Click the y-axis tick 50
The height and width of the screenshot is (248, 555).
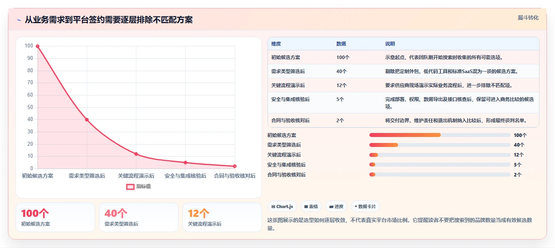(x=30, y=107)
